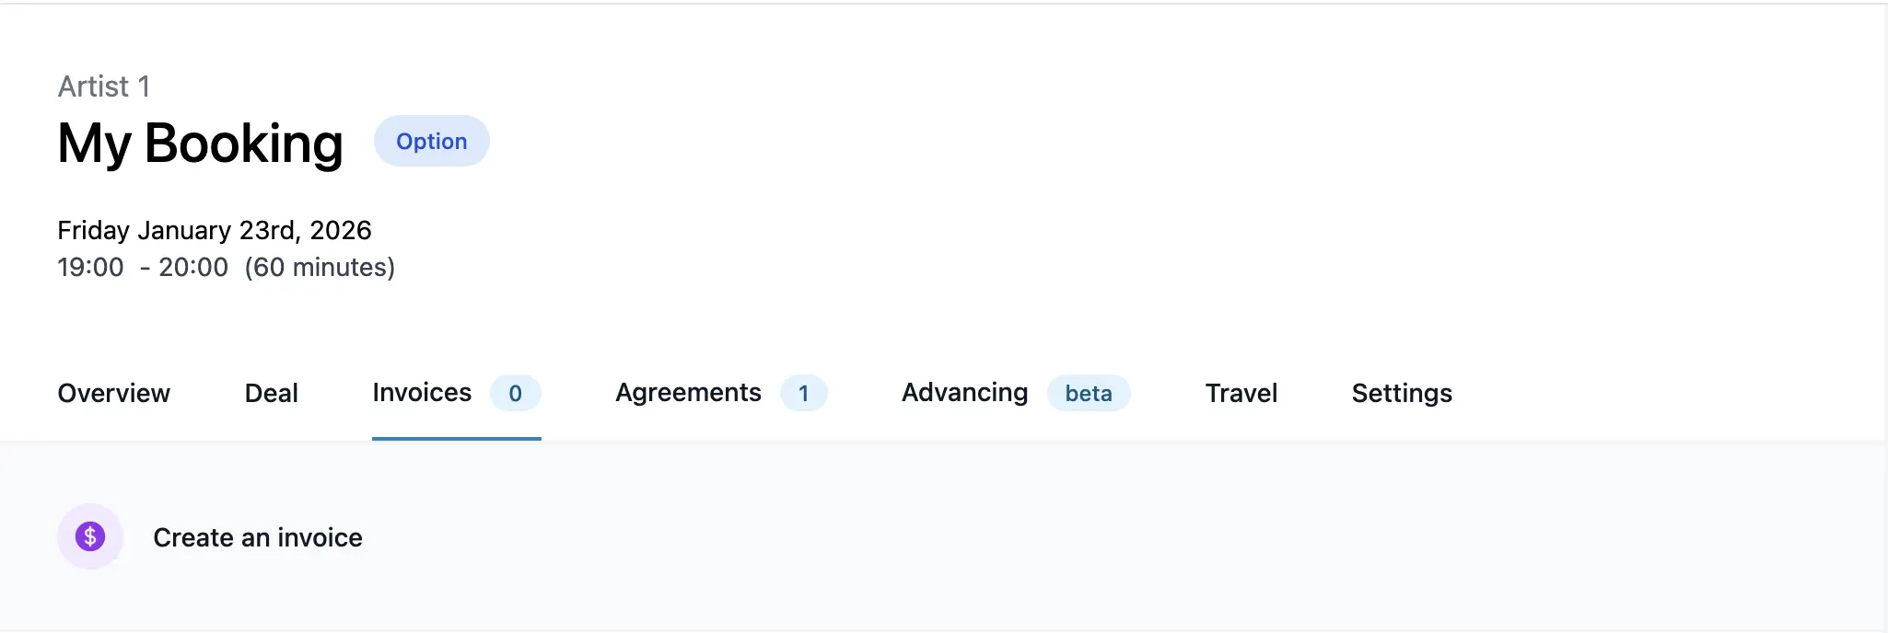The height and width of the screenshot is (633, 1888).
Task: Open the Deal tab
Action: click(271, 393)
